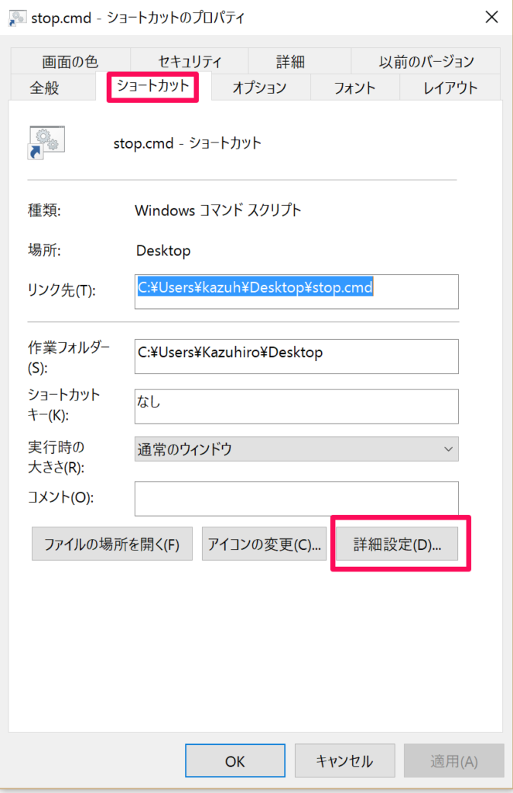The height and width of the screenshot is (793, 513).
Task: Open the セキュリティ tab
Action: tap(189, 60)
